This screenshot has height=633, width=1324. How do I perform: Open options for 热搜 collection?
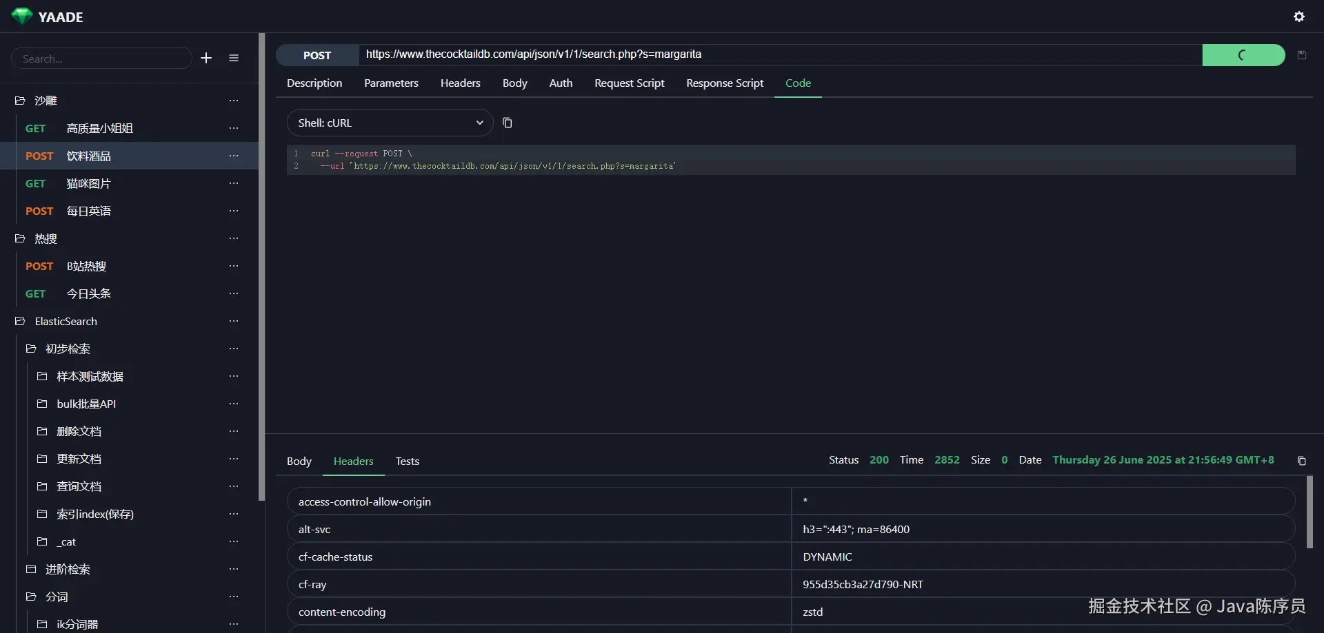[x=234, y=238]
